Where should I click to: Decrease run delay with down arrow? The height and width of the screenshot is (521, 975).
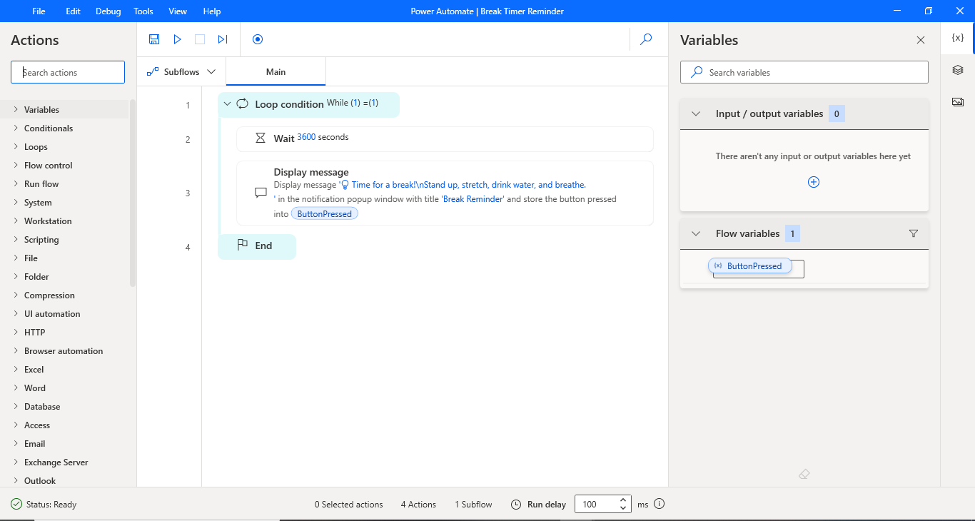623,509
